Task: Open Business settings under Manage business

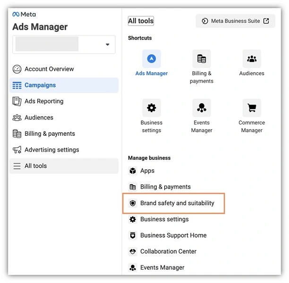Action: pyautogui.click(x=164, y=219)
